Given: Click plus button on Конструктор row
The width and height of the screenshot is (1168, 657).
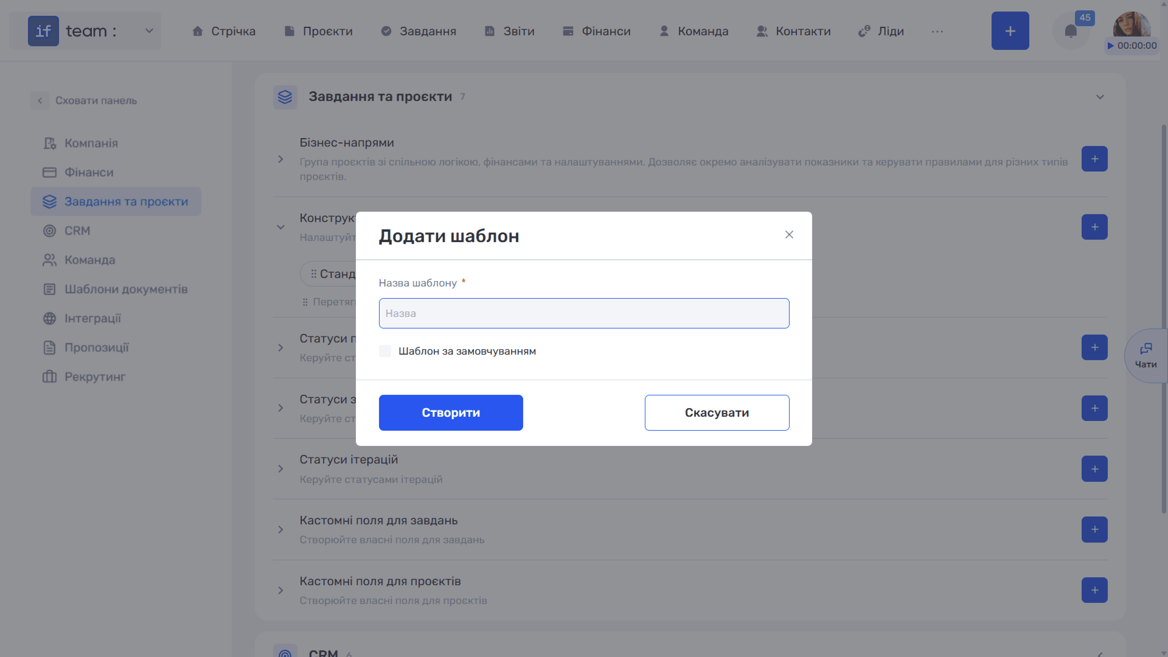Looking at the screenshot, I should coord(1094,227).
